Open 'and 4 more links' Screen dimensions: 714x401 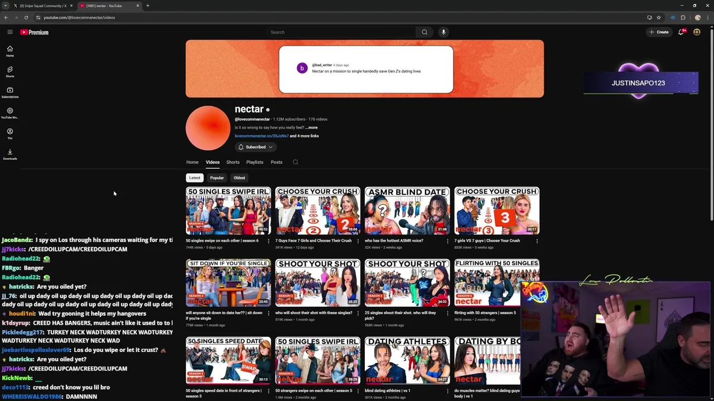click(304, 136)
